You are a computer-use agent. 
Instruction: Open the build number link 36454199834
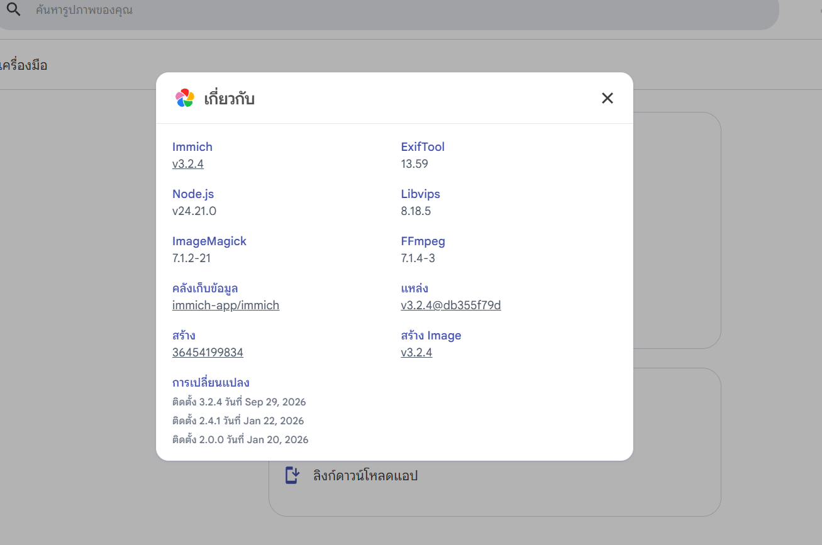pyautogui.click(x=208, y=353)
